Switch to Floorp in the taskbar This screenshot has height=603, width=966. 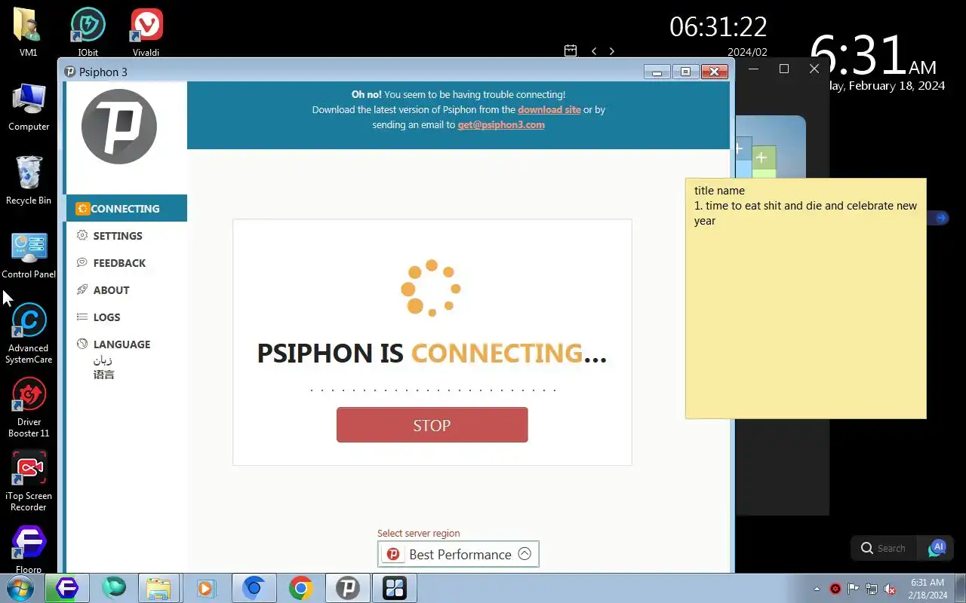67,588
